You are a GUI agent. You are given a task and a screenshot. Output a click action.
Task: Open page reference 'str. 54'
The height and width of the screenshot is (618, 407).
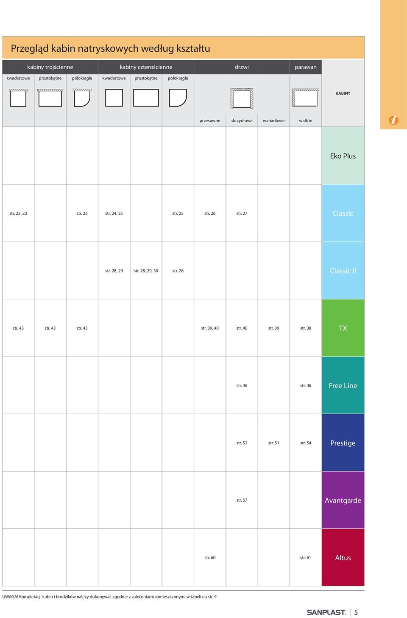pos(306,443)
